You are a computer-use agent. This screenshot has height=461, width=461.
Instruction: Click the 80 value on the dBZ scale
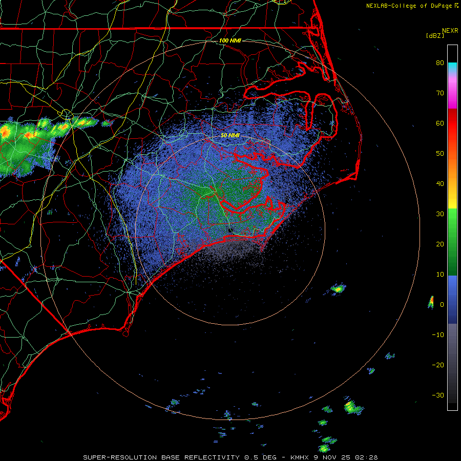point(440,63)
